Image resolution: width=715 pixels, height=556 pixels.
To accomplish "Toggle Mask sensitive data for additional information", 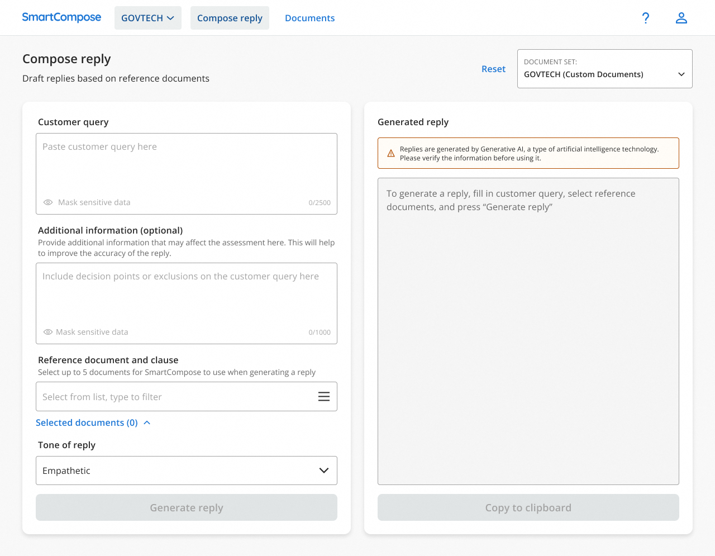I will 86,332.
